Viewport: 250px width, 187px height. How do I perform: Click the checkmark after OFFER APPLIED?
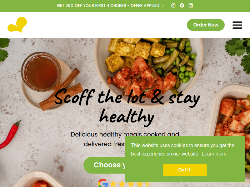[x=163, y=6]
